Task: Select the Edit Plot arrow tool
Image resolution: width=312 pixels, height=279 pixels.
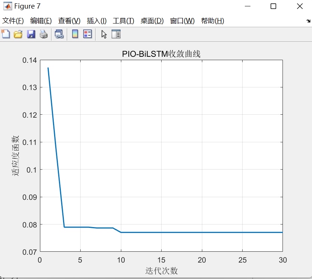Action: (x=104, y=34)
